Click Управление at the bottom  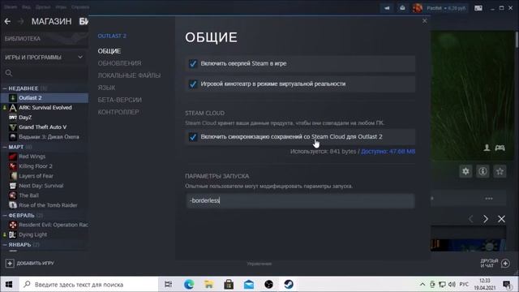point(259,264)
